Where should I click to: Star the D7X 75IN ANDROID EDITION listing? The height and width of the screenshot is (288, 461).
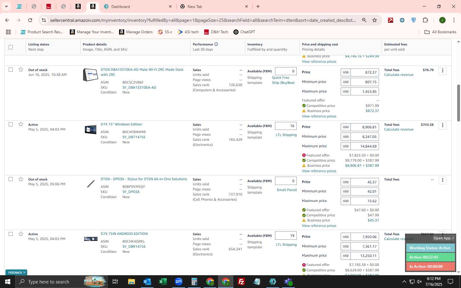point(21,234)
